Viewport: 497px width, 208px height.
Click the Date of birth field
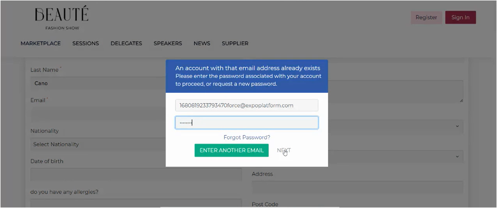pos(136,175)
